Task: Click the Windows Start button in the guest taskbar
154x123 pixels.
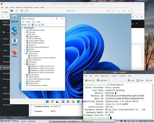Action: (47, 102)
